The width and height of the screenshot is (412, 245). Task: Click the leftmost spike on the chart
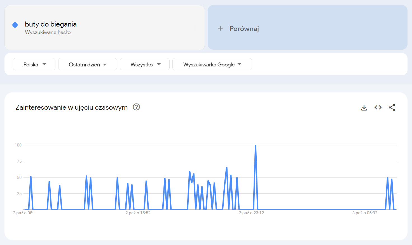31,177
